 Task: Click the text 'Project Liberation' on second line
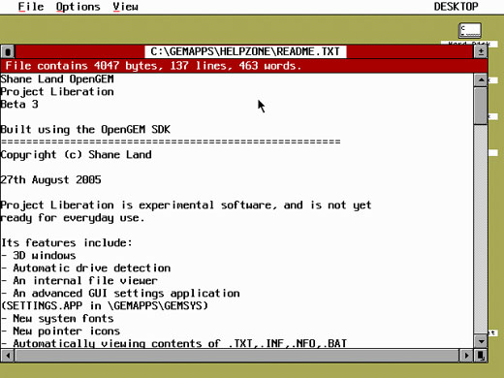pos(57,92)
